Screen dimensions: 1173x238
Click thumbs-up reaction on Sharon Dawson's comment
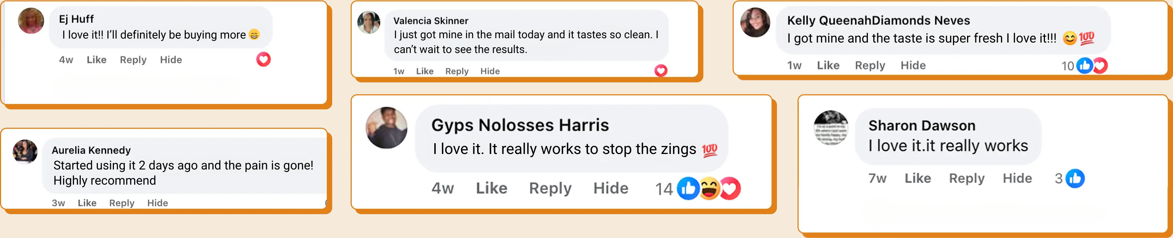pyautogui.click(x=1075, y=178)
